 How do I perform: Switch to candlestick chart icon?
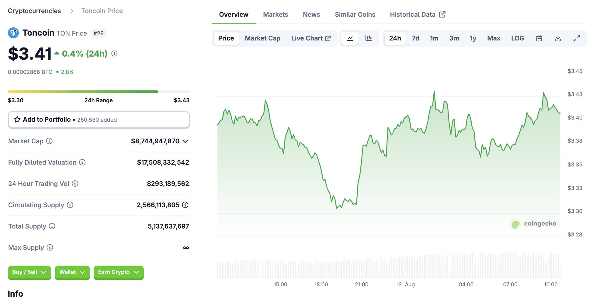click(369, 38)
